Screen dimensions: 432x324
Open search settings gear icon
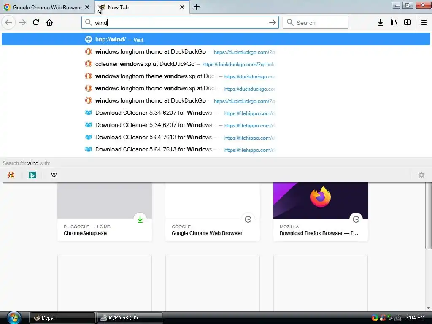click(421, 175)
